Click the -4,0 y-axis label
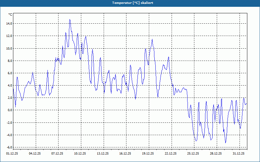 9,135
